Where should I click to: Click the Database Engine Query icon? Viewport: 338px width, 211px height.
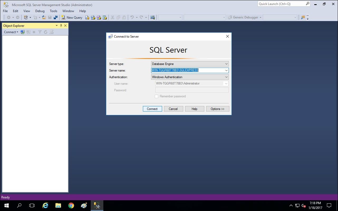[x=87, y=17]
